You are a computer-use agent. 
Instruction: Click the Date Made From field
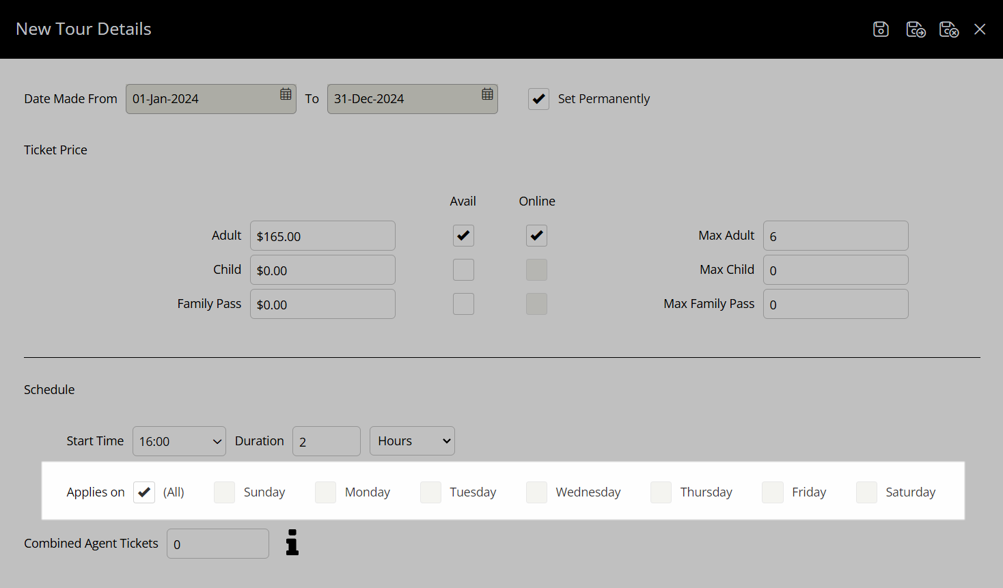point(210,99)
